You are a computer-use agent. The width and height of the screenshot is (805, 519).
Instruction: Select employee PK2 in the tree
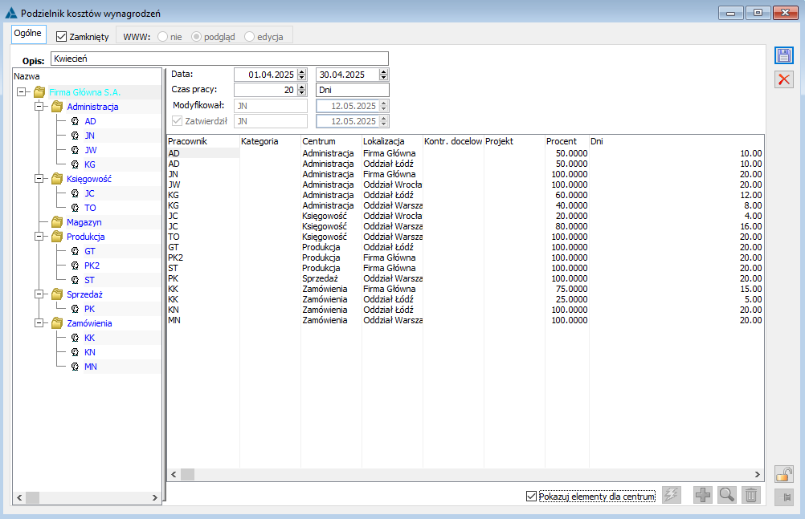[92, 266]
